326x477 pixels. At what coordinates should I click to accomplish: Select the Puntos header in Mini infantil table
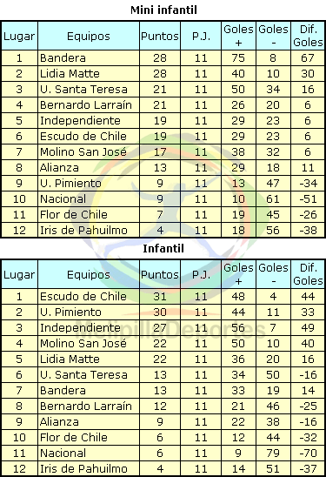pos(160,37)
